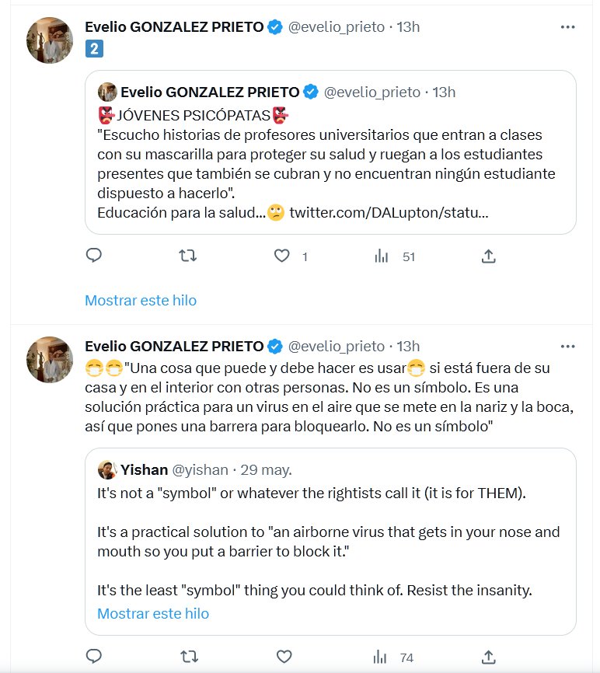Share the first tweet
Screen dimensions: 600x673
coord(489,256)
